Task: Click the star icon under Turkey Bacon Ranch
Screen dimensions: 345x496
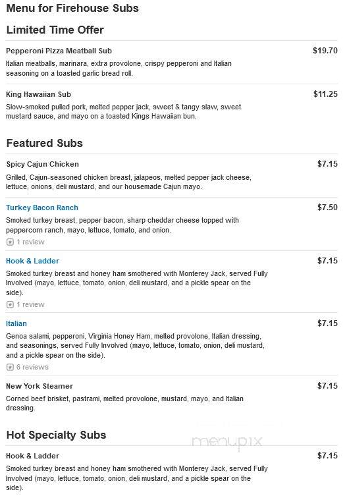Action: pyautogui.click(x=10, y=242)
